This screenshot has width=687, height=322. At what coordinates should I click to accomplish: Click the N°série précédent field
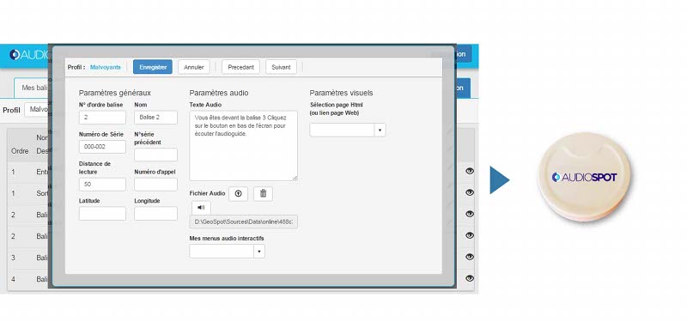pos(156,155)
